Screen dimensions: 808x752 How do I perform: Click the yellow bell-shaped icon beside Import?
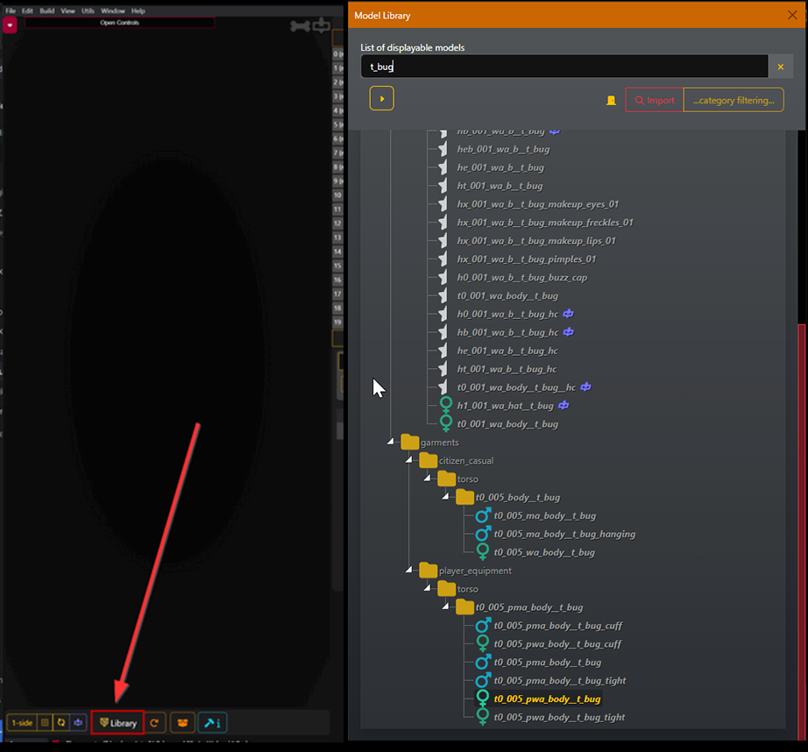(x=611, y=101)
